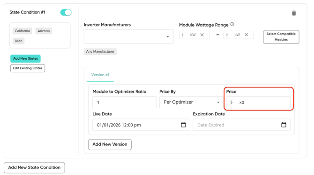The image size is (314, 175).
Task: Click the State Condition #1 heading
Action: point(28,12)
